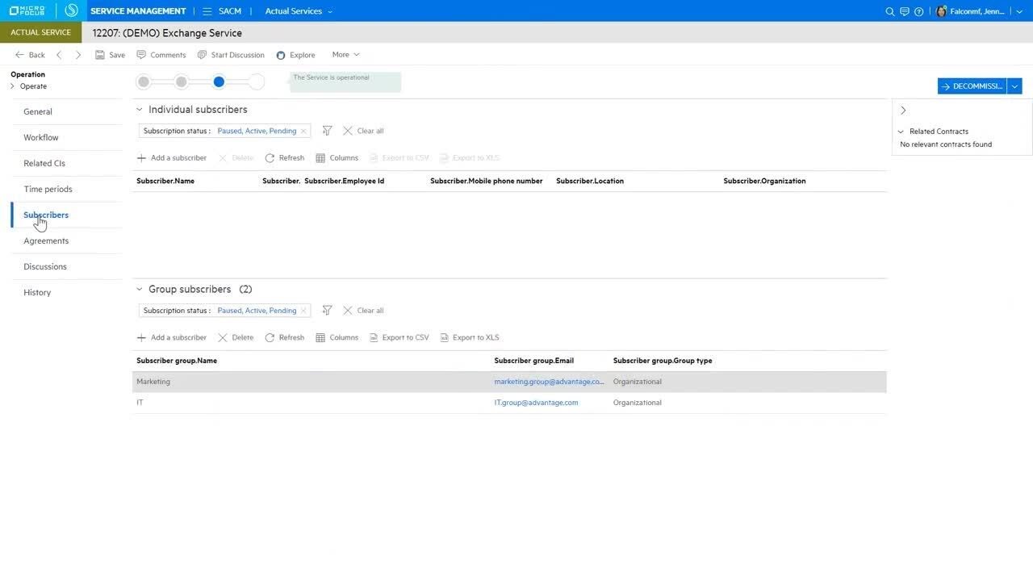Start Discussion on this service
Image resolution: width=1033 pixels, height=581 pixels.
coord(231,55)
